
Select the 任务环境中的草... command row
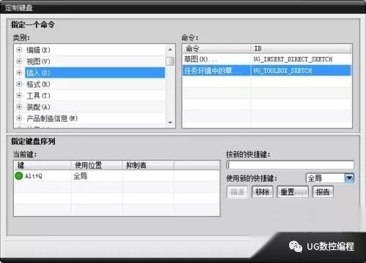tap(267, 71)
